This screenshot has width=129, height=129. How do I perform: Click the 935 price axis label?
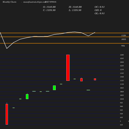(x=121, y=110)
